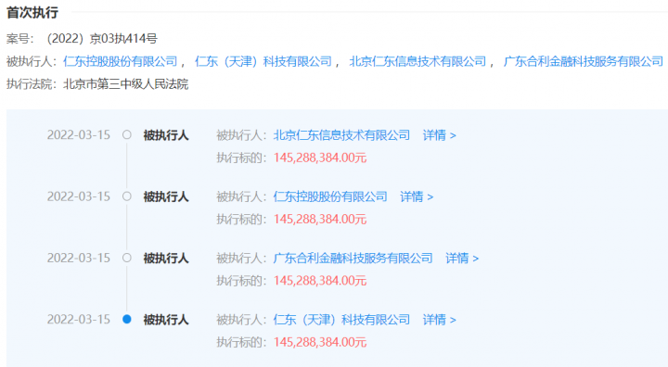View 详情 for 北京仁东信息技术有限公司 entry
Viewport: 668px width, 367px height.
click(x=439, y=135)
